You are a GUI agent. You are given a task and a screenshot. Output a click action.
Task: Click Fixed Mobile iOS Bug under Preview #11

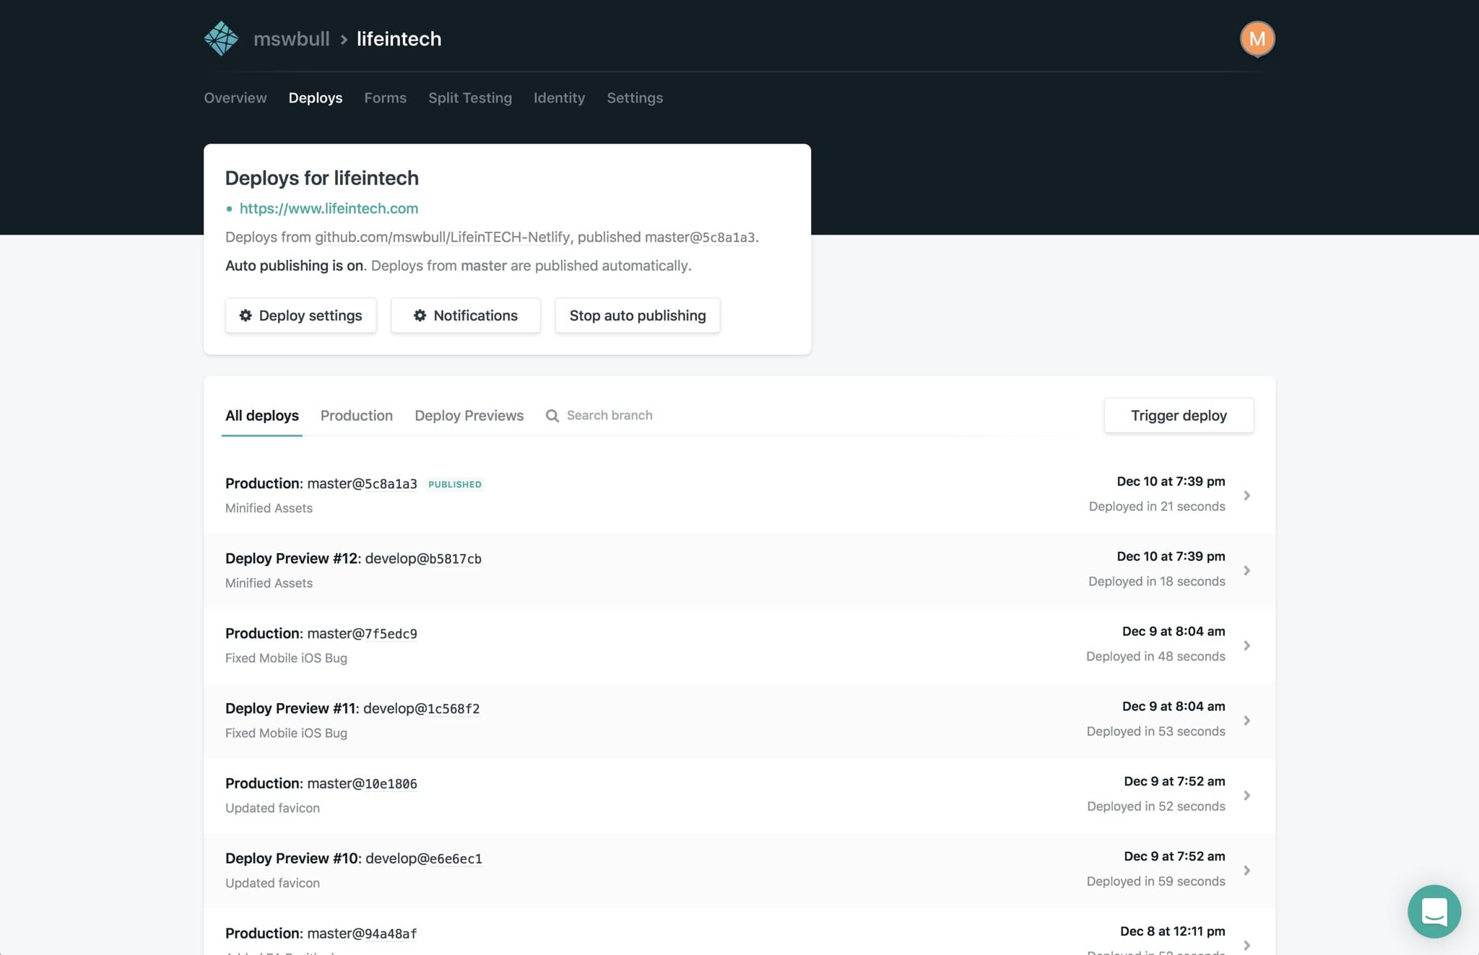pos(286,733)
